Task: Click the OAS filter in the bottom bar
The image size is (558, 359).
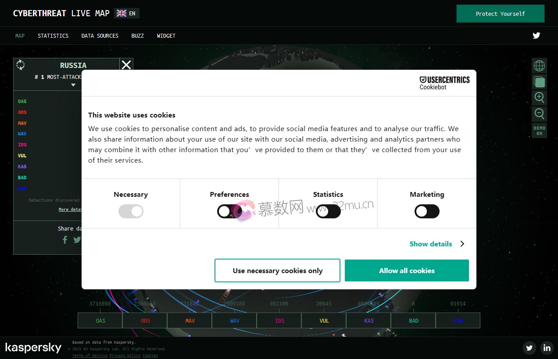Action: pyautogui.click(x=100, y=320)
